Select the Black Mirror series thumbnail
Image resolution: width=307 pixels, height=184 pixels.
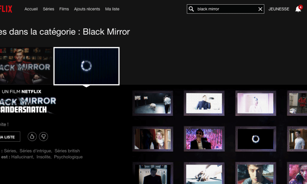[26, 66]
